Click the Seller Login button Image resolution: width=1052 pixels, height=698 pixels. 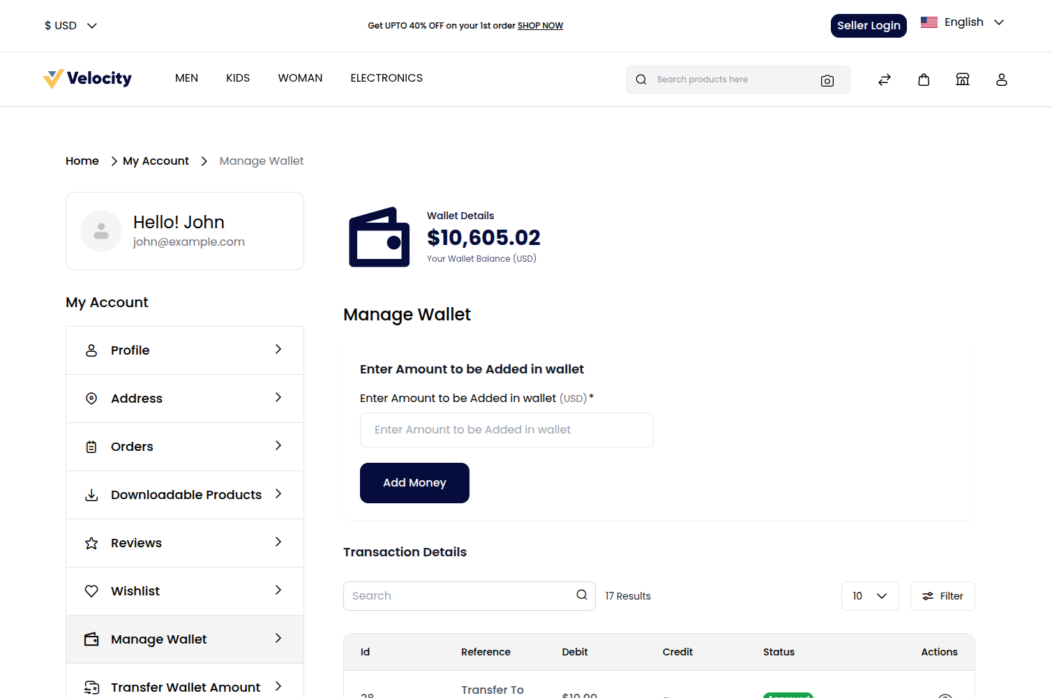869,25
